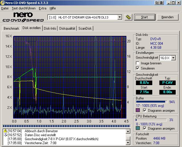Enable the Image brennen checkbox

137,63
